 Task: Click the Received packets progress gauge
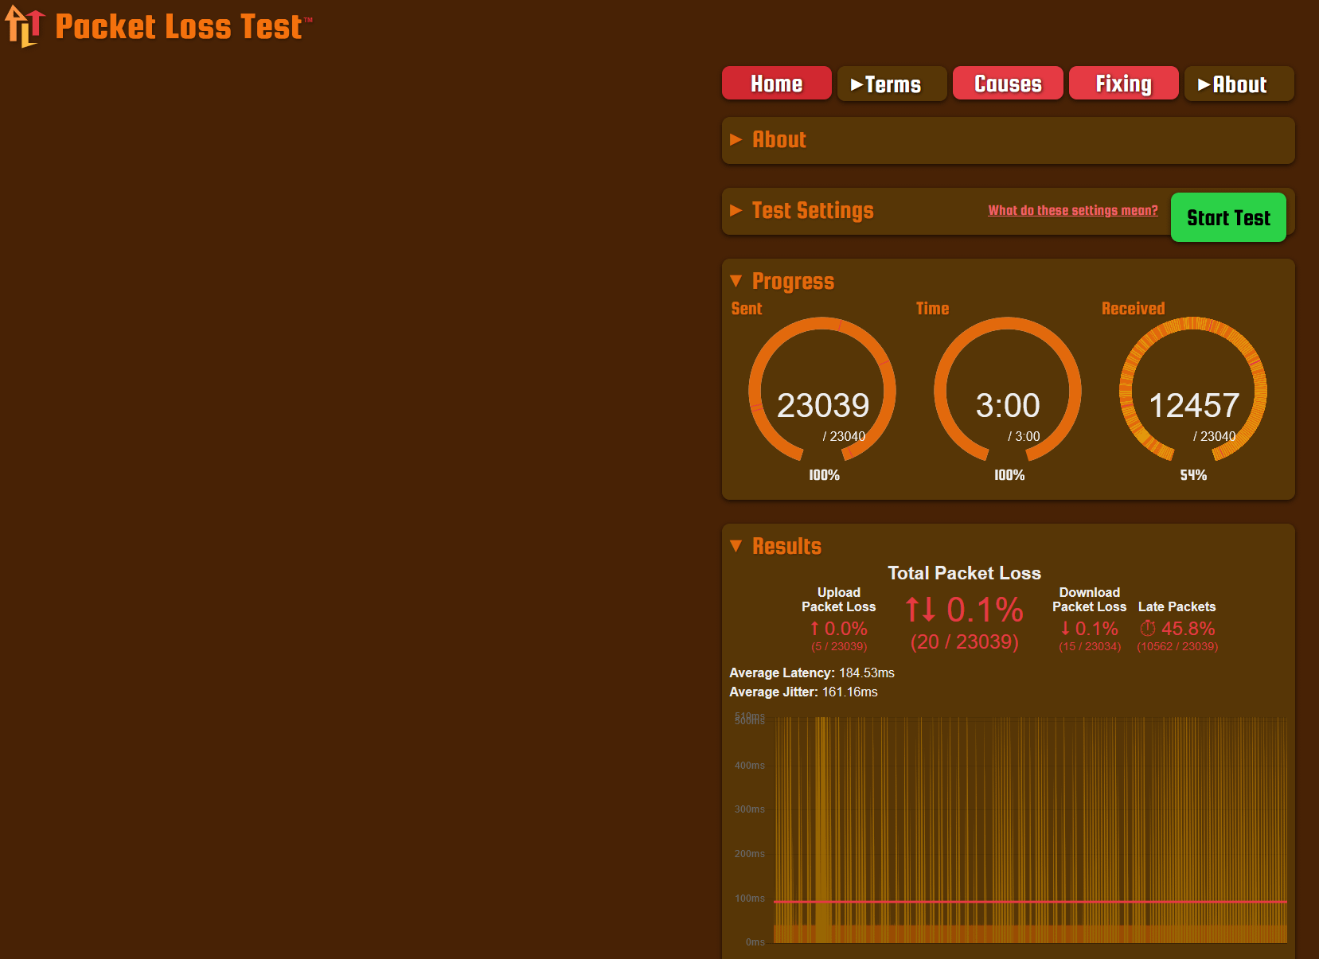coord(1193,390)
